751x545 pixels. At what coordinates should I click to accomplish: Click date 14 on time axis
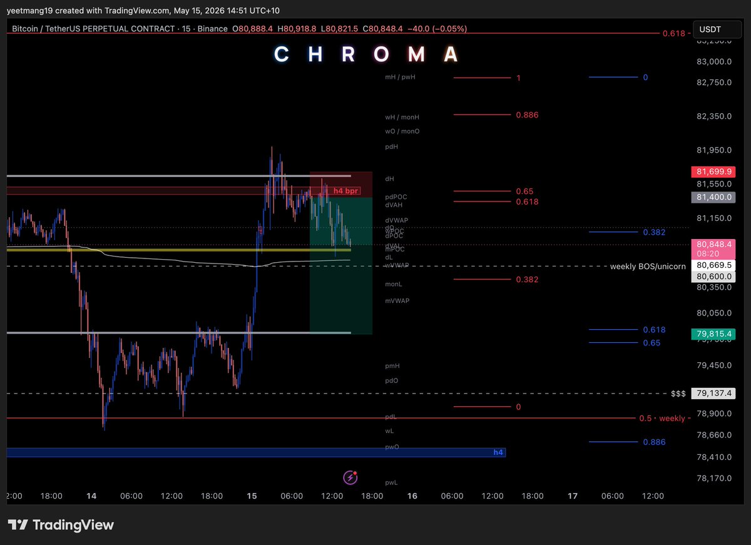(x=91, y=496)
